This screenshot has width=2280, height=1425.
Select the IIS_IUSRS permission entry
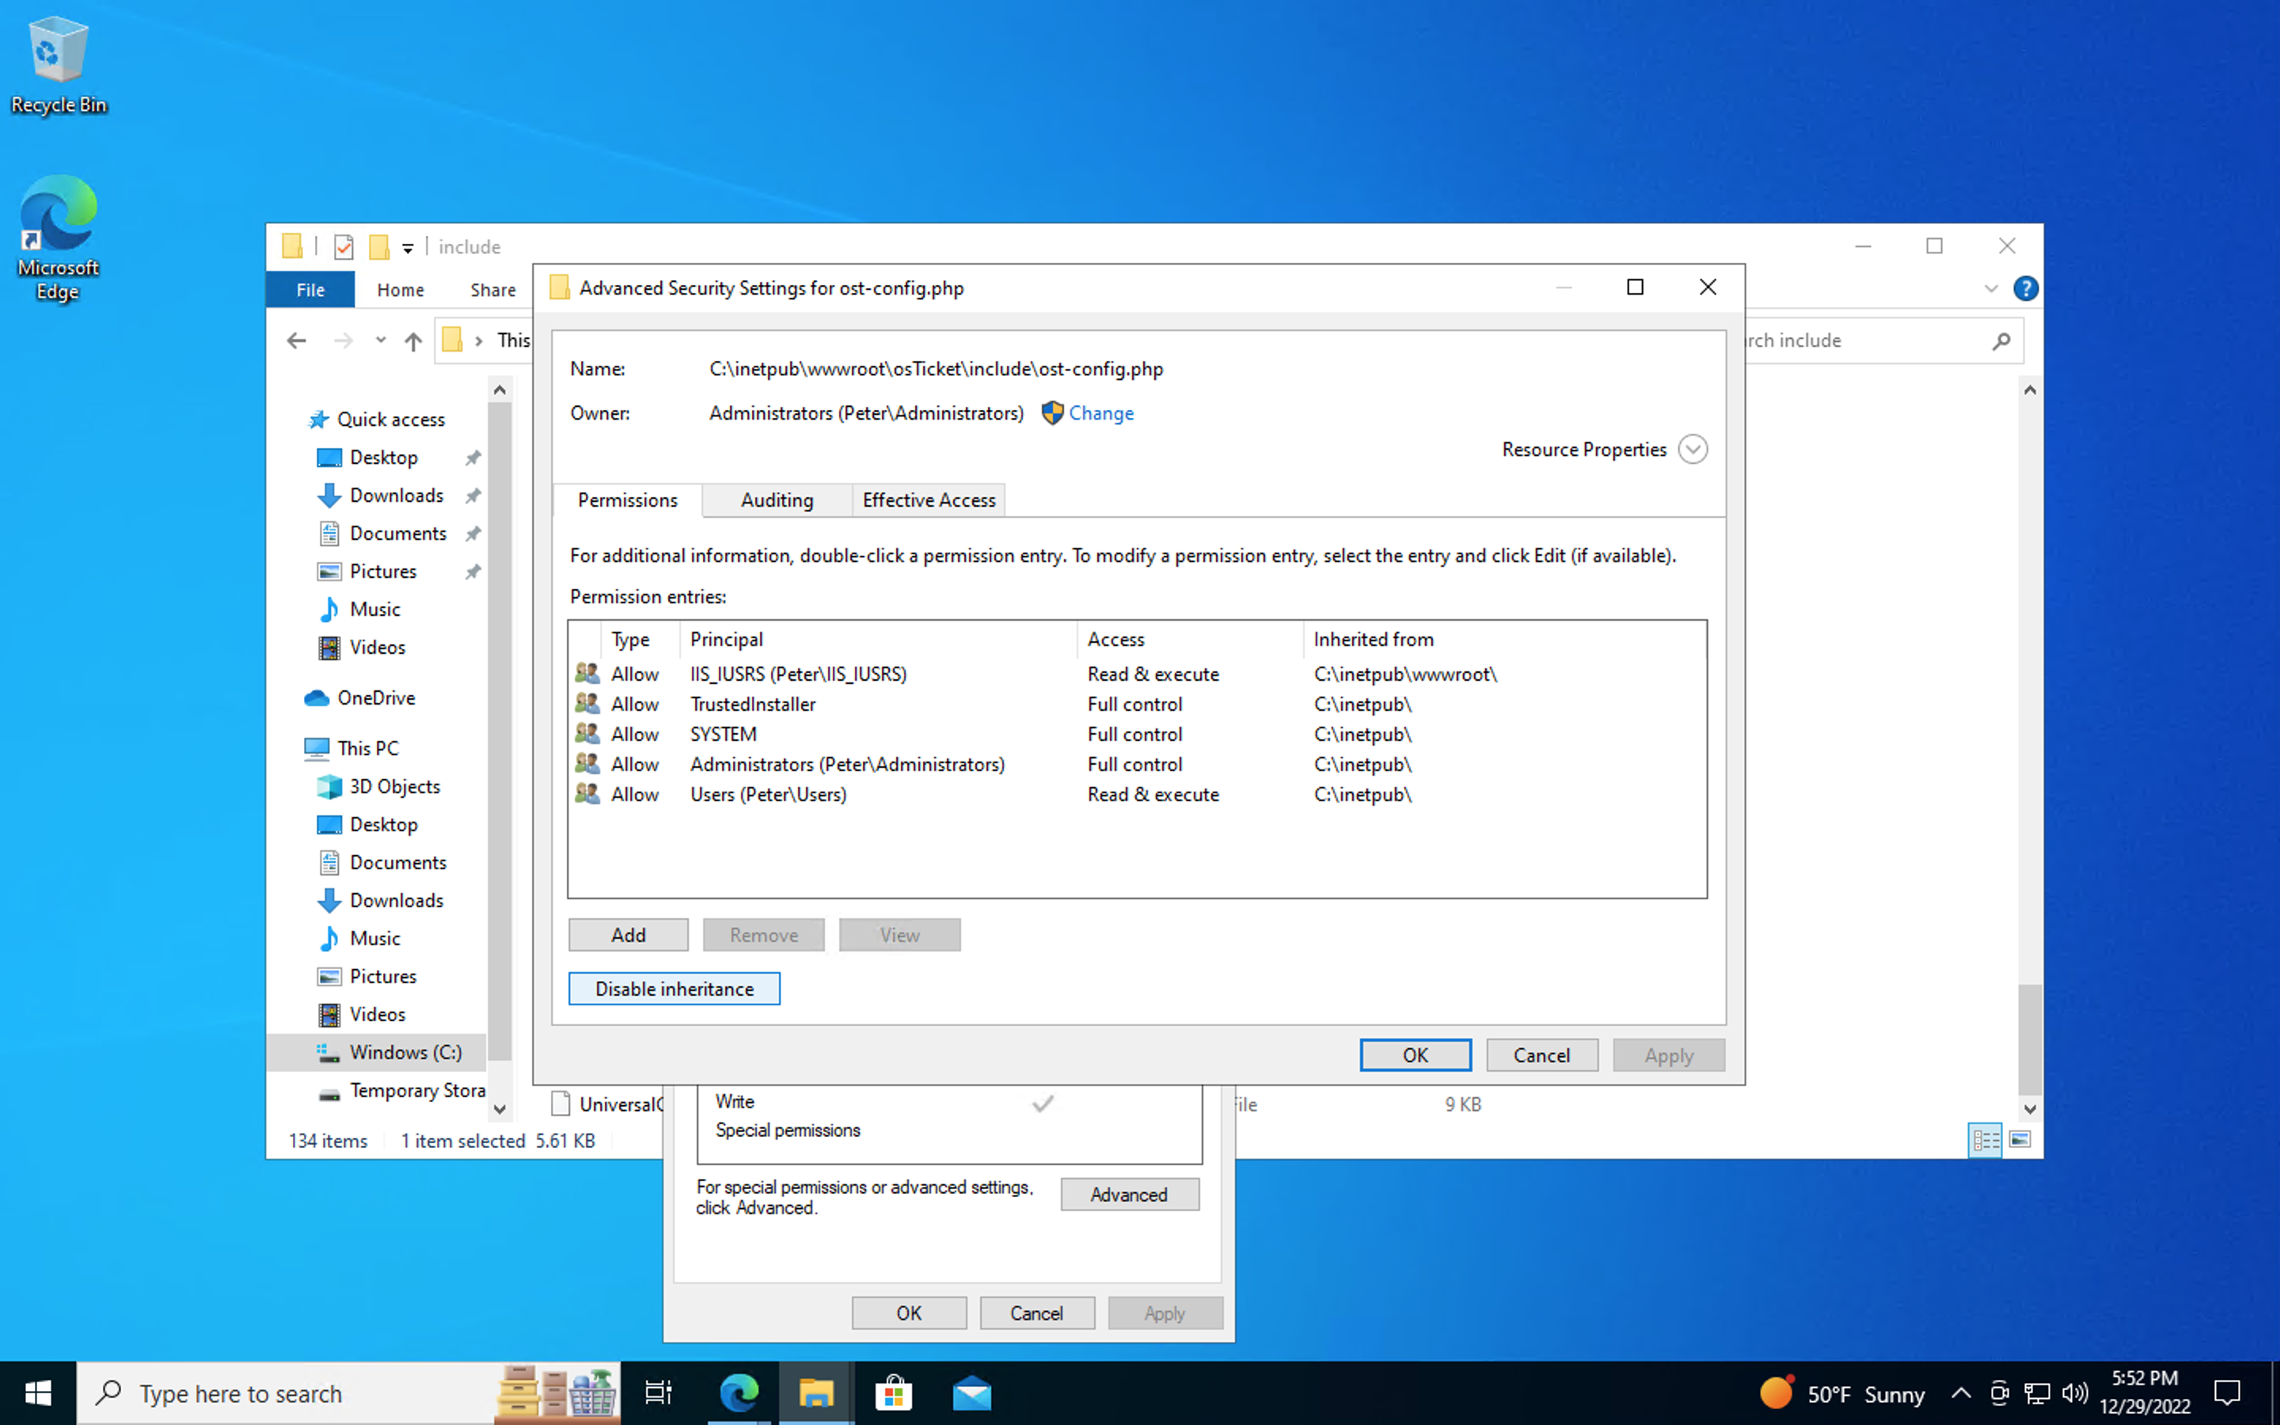(x=797, y=674)
